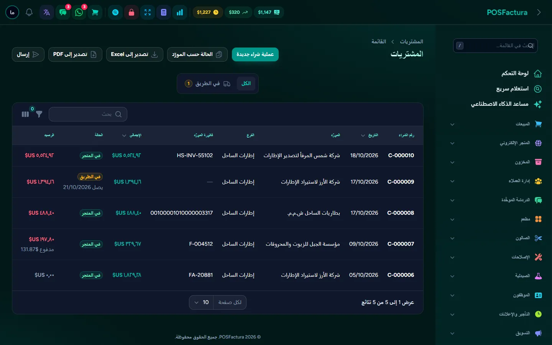The height and width of the screenshot is (345, 552).
Task: Select the في الطريق tab
Action: coord(207,84)
